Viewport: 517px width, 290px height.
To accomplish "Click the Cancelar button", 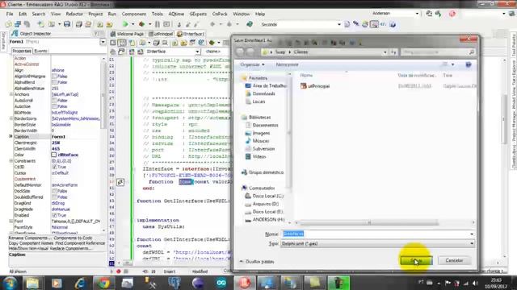I will [454, 260].
